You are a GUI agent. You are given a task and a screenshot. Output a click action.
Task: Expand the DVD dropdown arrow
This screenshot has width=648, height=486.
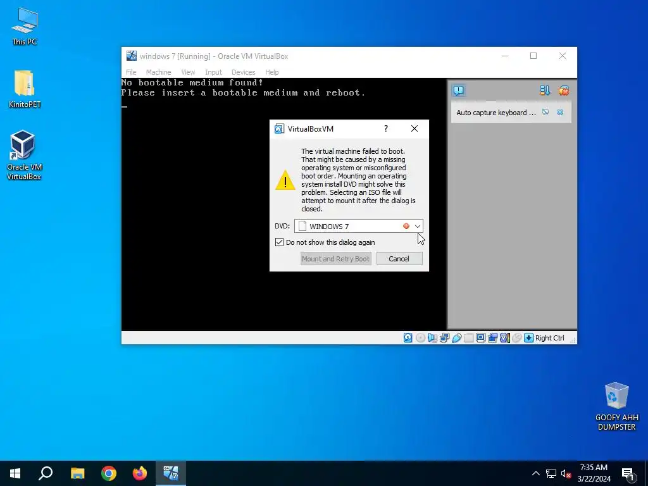pos(418,226)
